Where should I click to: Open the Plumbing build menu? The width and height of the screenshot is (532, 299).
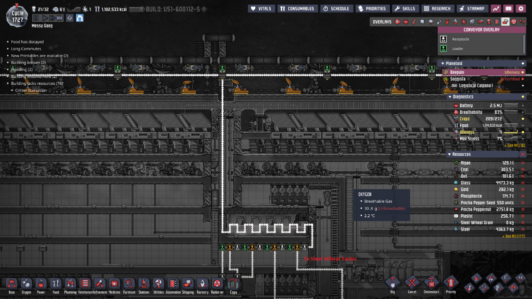(70, 286)
